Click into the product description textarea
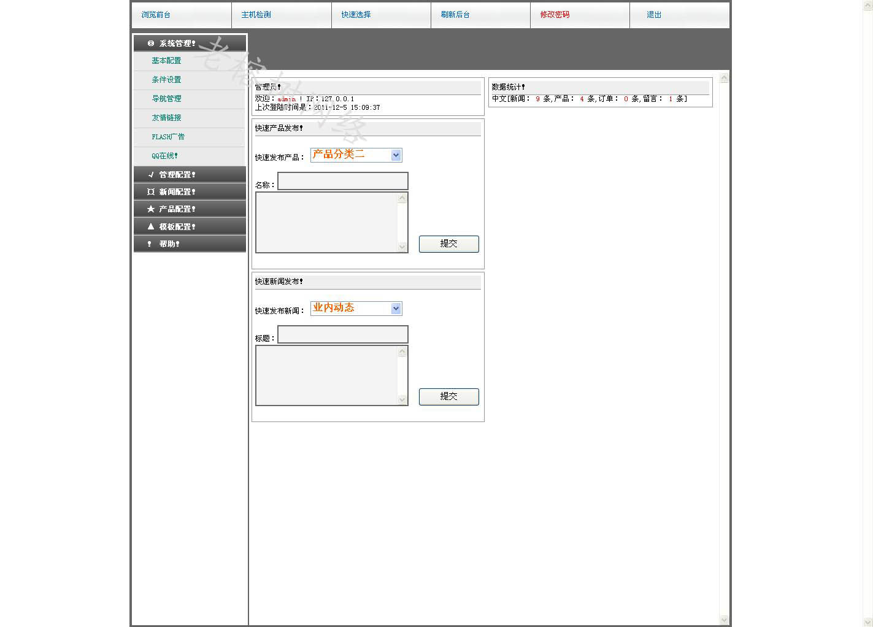The image size is (873, 627). pyautogui.click(x=327, y=222)
